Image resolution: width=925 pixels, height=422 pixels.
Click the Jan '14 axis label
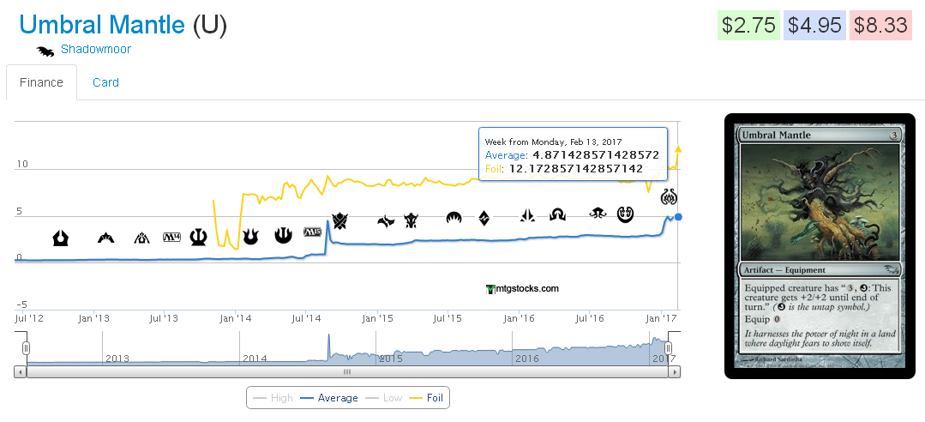pyautogui.click(x=236, y=319)
